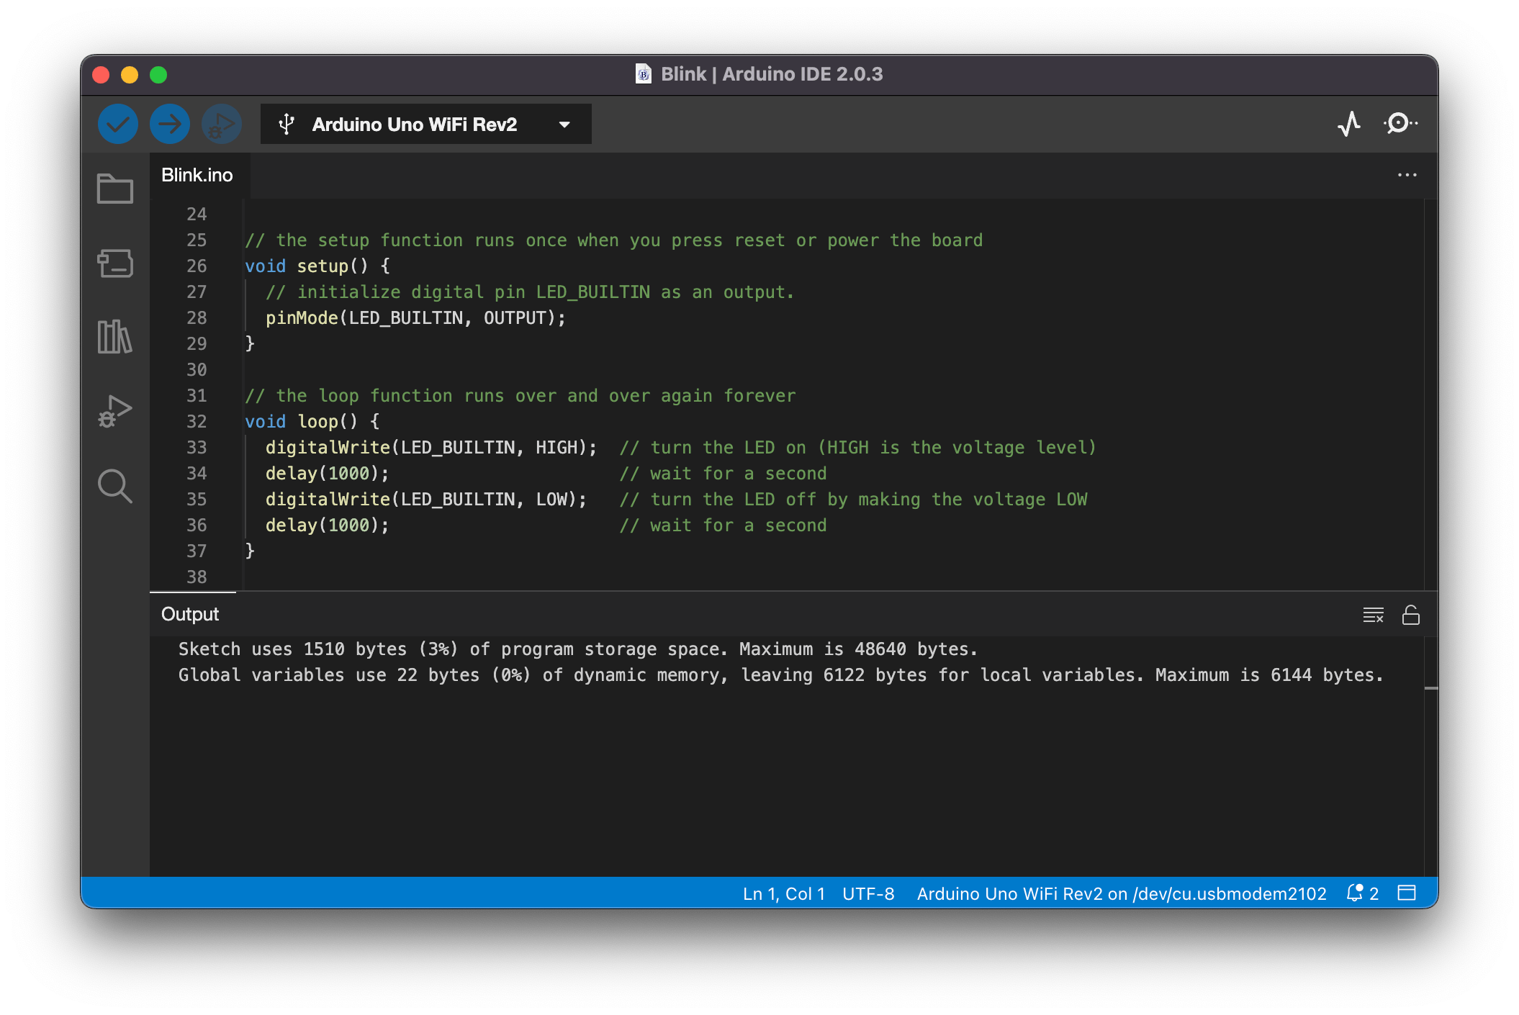Open the Library Manager sidebar panel
Screen dimensions: 1519x1015
click(x=115, y=337)
